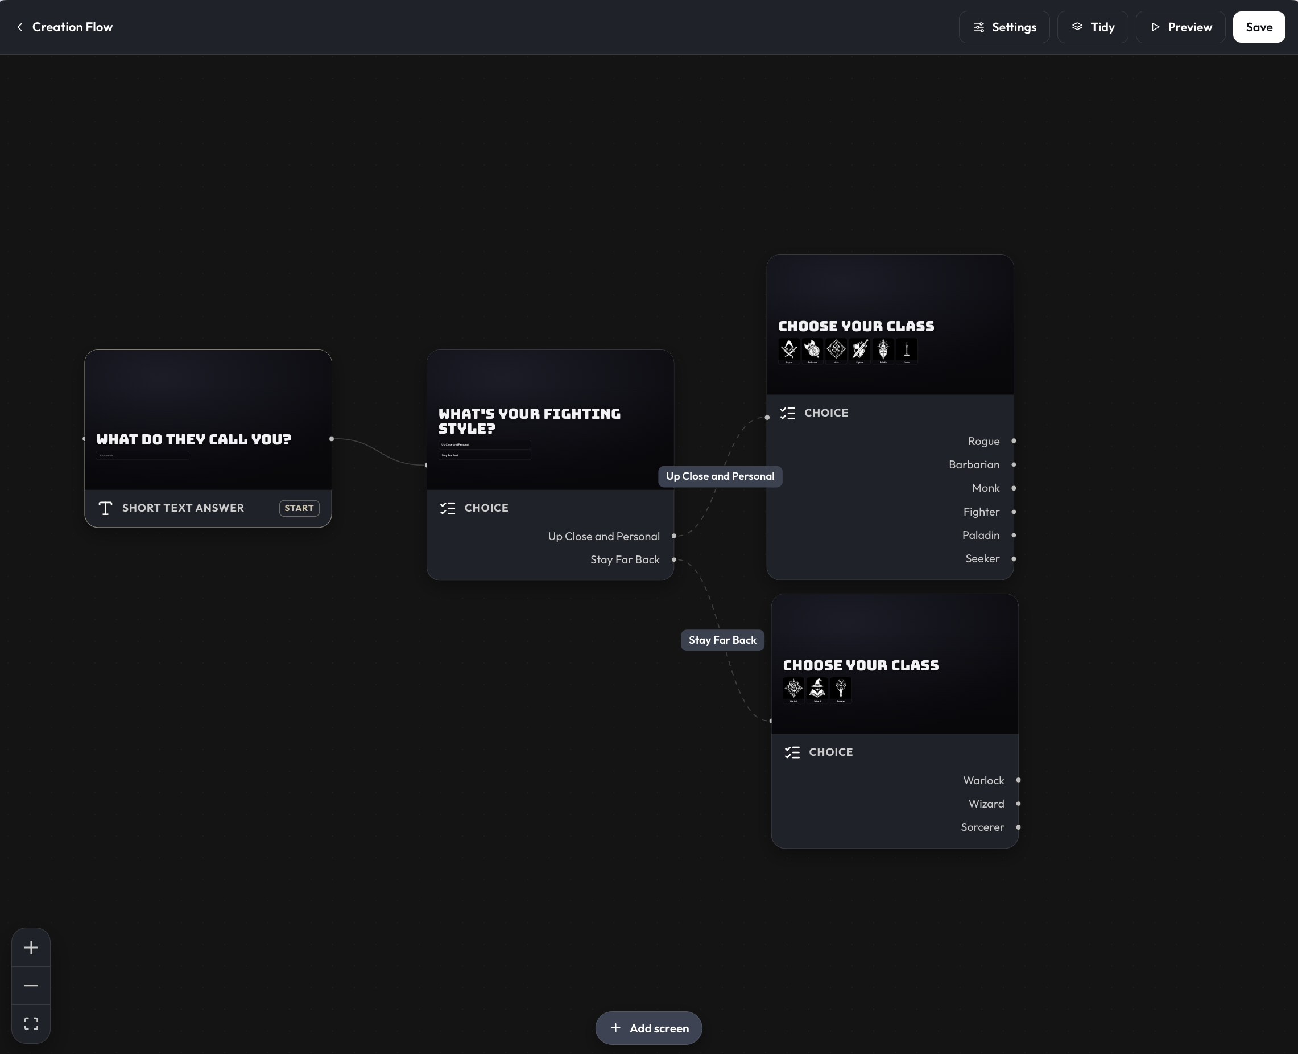Click the Rogue output connector dot
Image resolution: width=1298 pixels, height=1054 pixels.
[1014, 442]
